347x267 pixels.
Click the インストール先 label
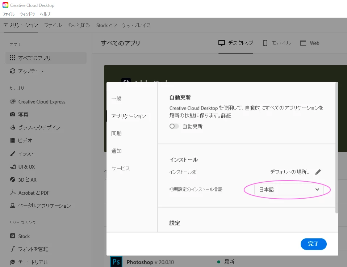[x=183, y=172]
